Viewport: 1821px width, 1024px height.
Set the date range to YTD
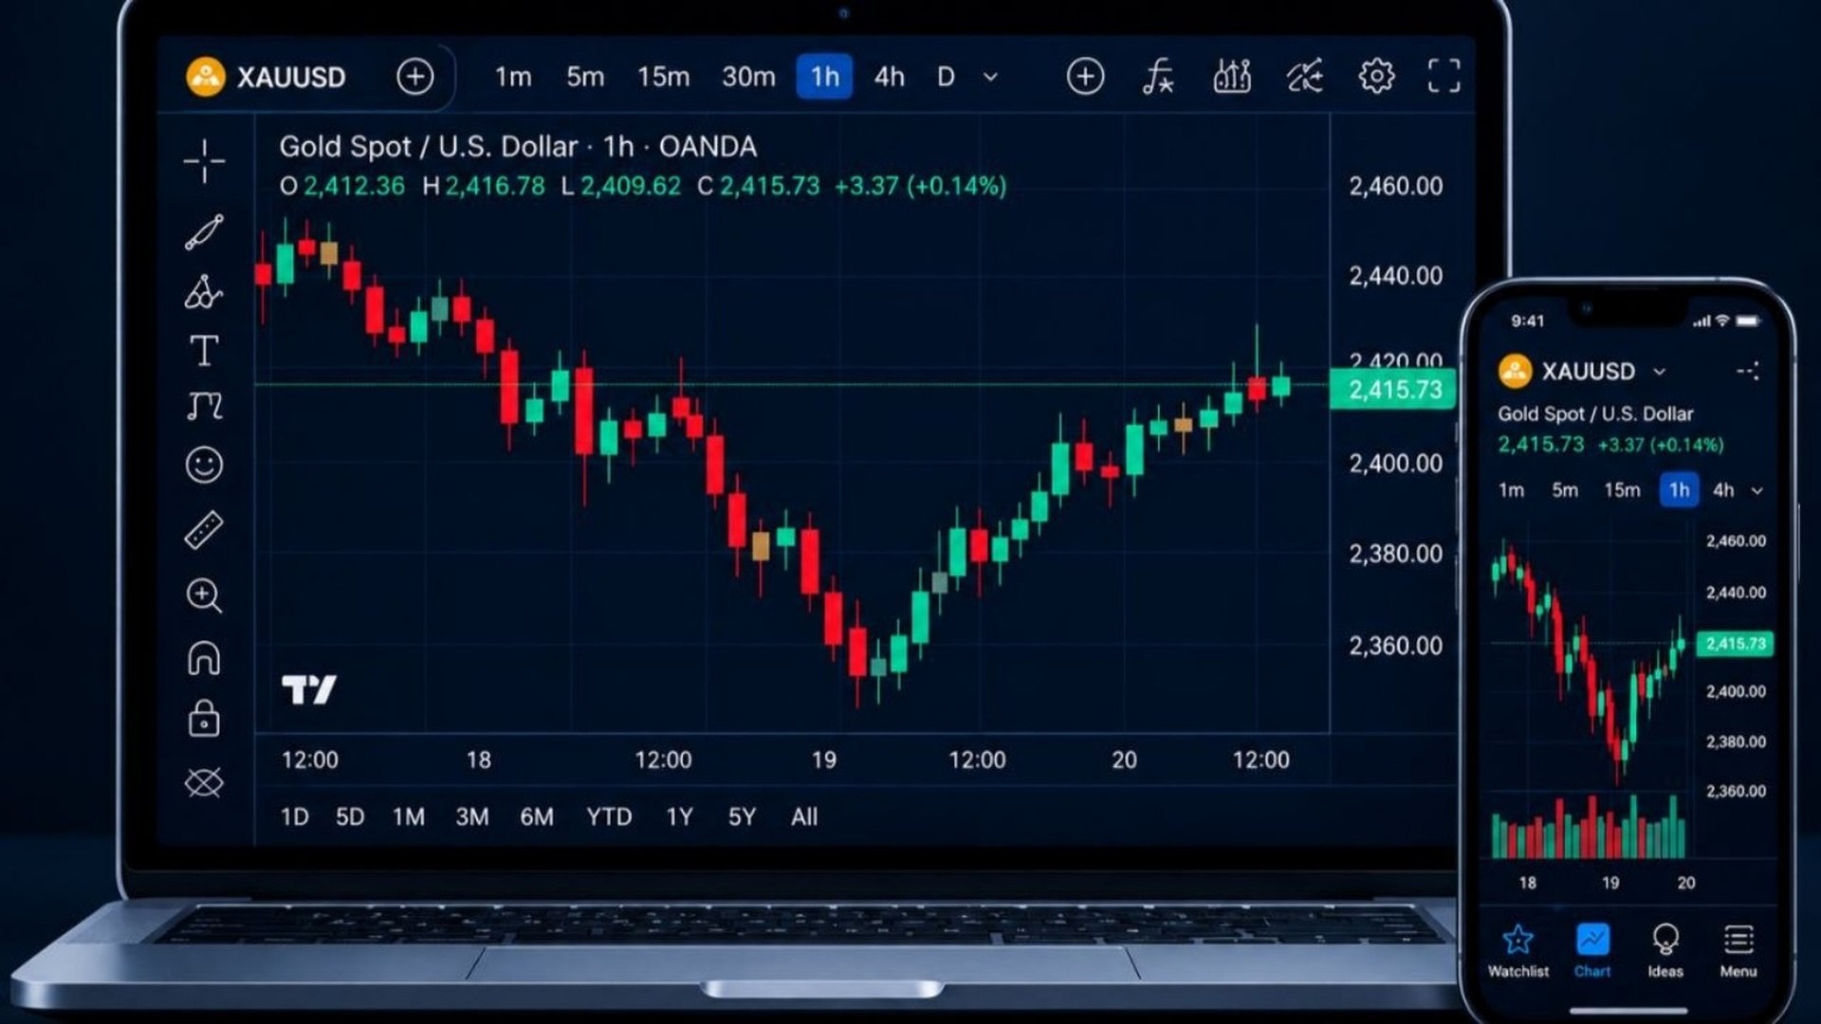(x=609, y=816)
